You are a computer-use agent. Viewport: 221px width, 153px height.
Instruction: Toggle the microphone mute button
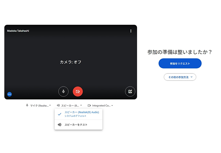click(63, 91)
